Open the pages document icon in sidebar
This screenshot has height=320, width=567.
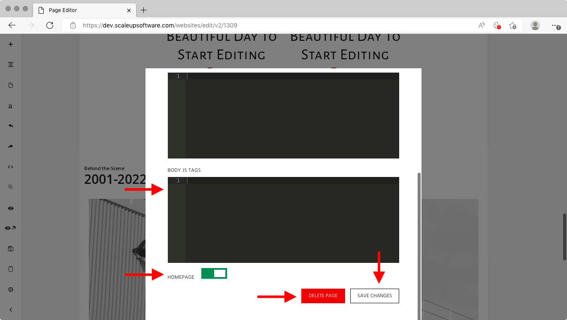click(11, 85)
